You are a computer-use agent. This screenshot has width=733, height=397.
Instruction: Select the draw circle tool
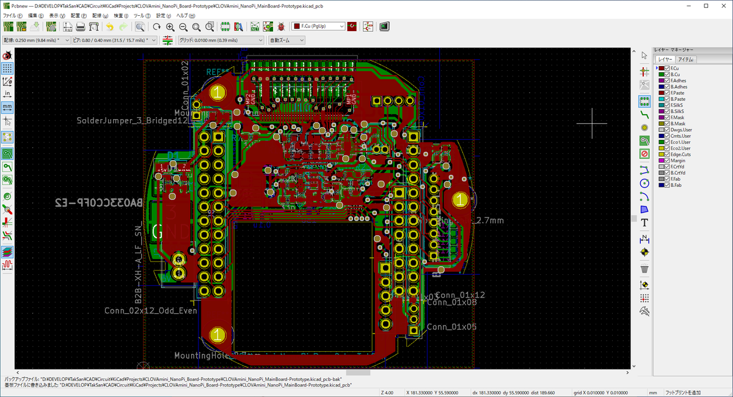pos(644,183)
